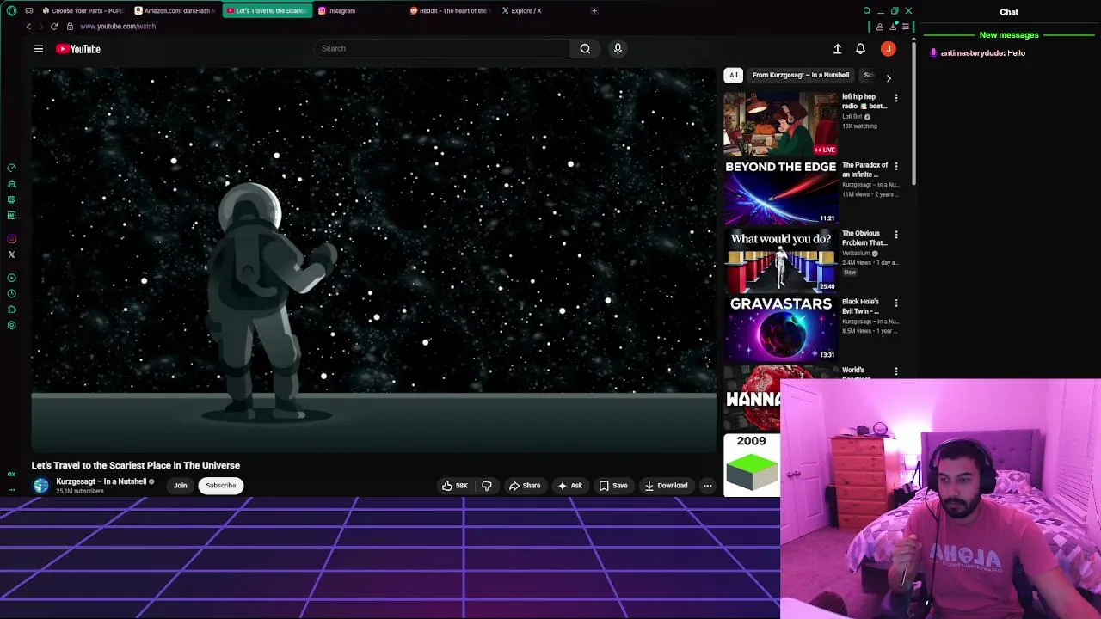Click the video player to pause playback
The image size is (1101, 619).
click(373, 260)
